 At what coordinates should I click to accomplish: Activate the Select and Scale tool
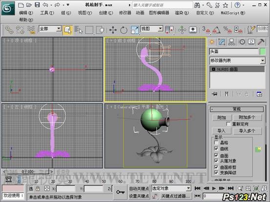135,30
